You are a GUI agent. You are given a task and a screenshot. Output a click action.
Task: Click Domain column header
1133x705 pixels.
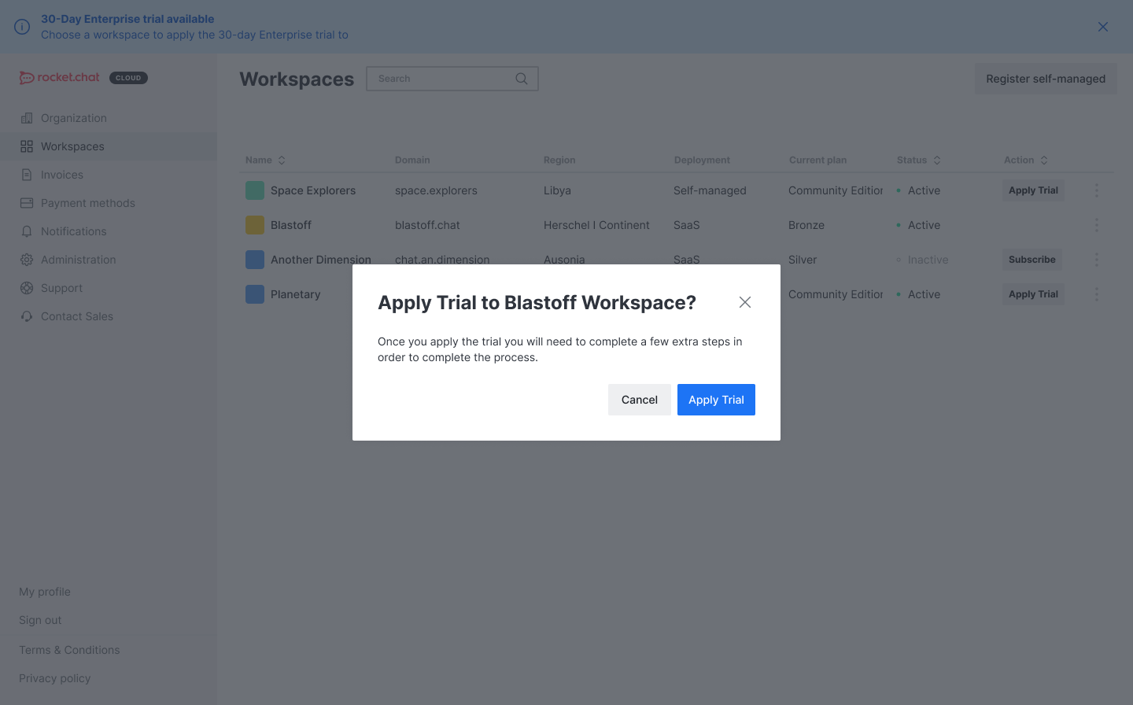pos(412,160)
